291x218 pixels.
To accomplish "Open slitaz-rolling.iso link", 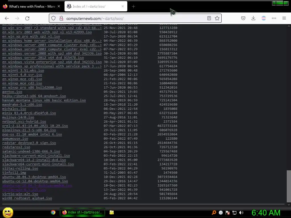I will (x=20, y=169).
